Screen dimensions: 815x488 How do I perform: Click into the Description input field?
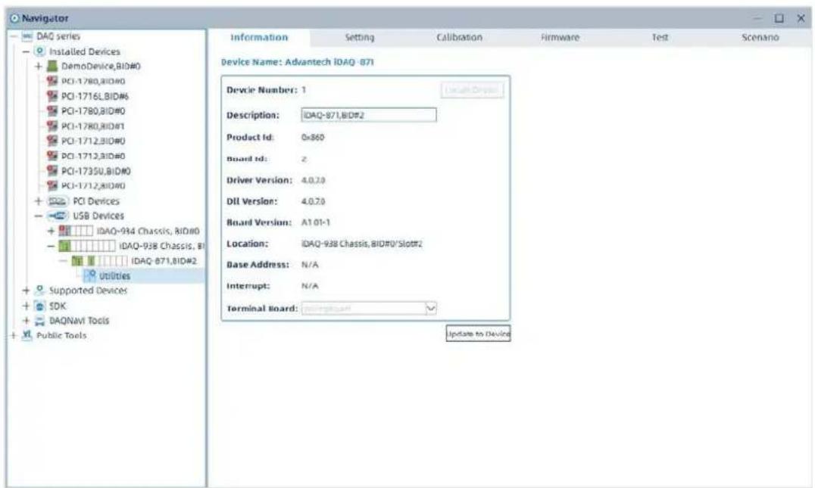369,115
